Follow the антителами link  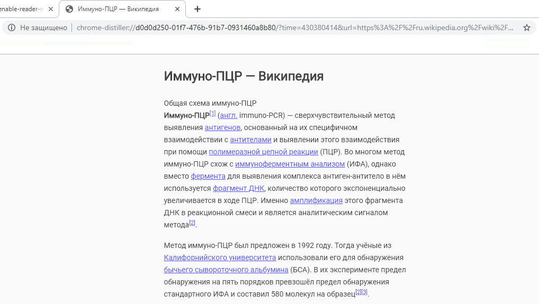pyautogui.click(x=250, y=140)
